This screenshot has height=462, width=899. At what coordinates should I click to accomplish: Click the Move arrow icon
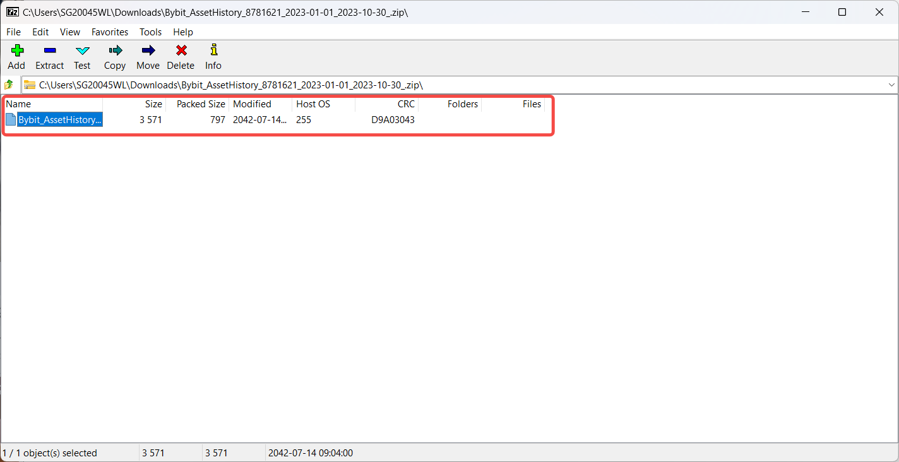coord(148,51)
